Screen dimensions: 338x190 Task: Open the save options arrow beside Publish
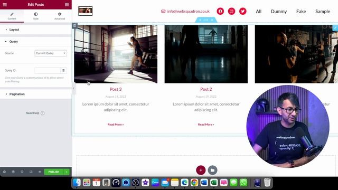(x=67, y=172)
